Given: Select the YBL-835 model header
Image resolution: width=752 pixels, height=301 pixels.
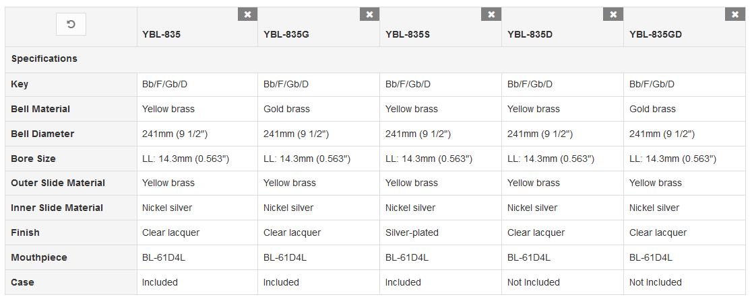Looking at the screenshot, I should [161, 34].
